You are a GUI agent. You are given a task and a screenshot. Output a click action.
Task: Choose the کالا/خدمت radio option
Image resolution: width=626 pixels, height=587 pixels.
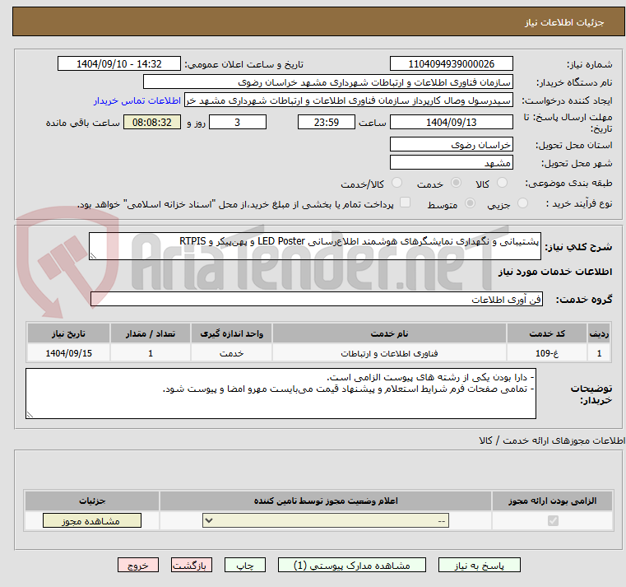(396, 183)
